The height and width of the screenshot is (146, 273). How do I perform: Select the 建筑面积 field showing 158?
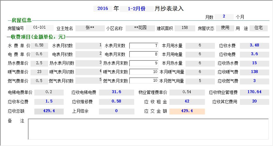[185, 28]
